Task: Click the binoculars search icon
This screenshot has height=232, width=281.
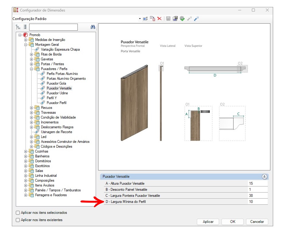Action: tap(93, 27)
